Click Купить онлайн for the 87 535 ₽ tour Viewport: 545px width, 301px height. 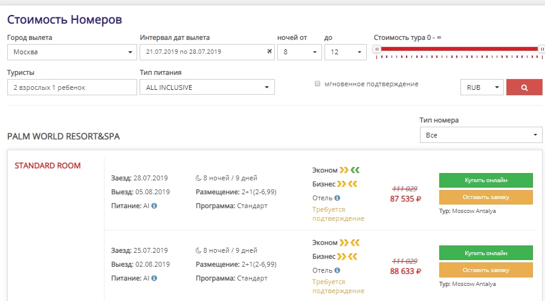pyautogui.click(x=486, y=180)
